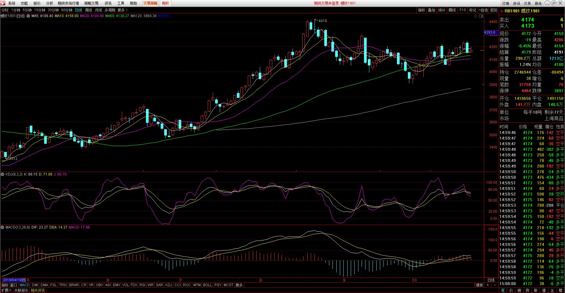Open the 帮助 menu
This screenshot has height=293, width=565.
pyautogui.click(x=133, y=3)
